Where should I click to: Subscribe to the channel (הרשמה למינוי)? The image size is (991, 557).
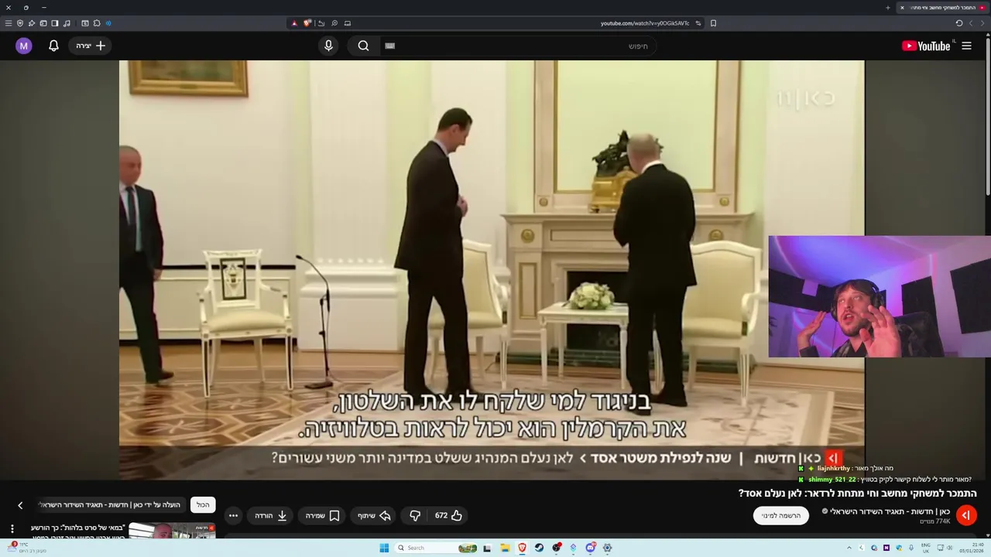tap(780, 515)
